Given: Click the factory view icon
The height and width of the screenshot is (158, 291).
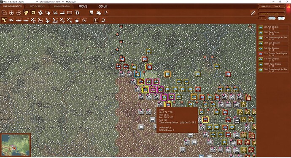Looking at the screenshot, I should coord(62,13).
